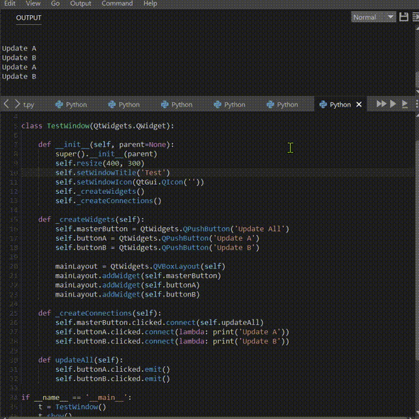This screenshot has width=419, height=419.
Task: Click the 'self.buttonA.clicked.connect(lambda' line
Action: 172,332
